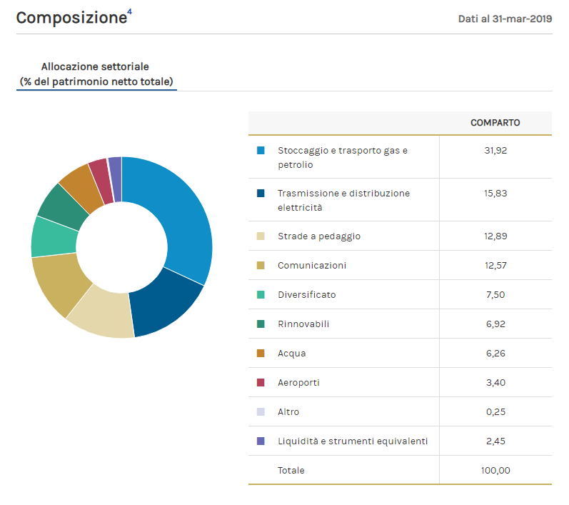
Task: Select the Strade a pedaggio legend color box
Action: [x=261, y=236]
